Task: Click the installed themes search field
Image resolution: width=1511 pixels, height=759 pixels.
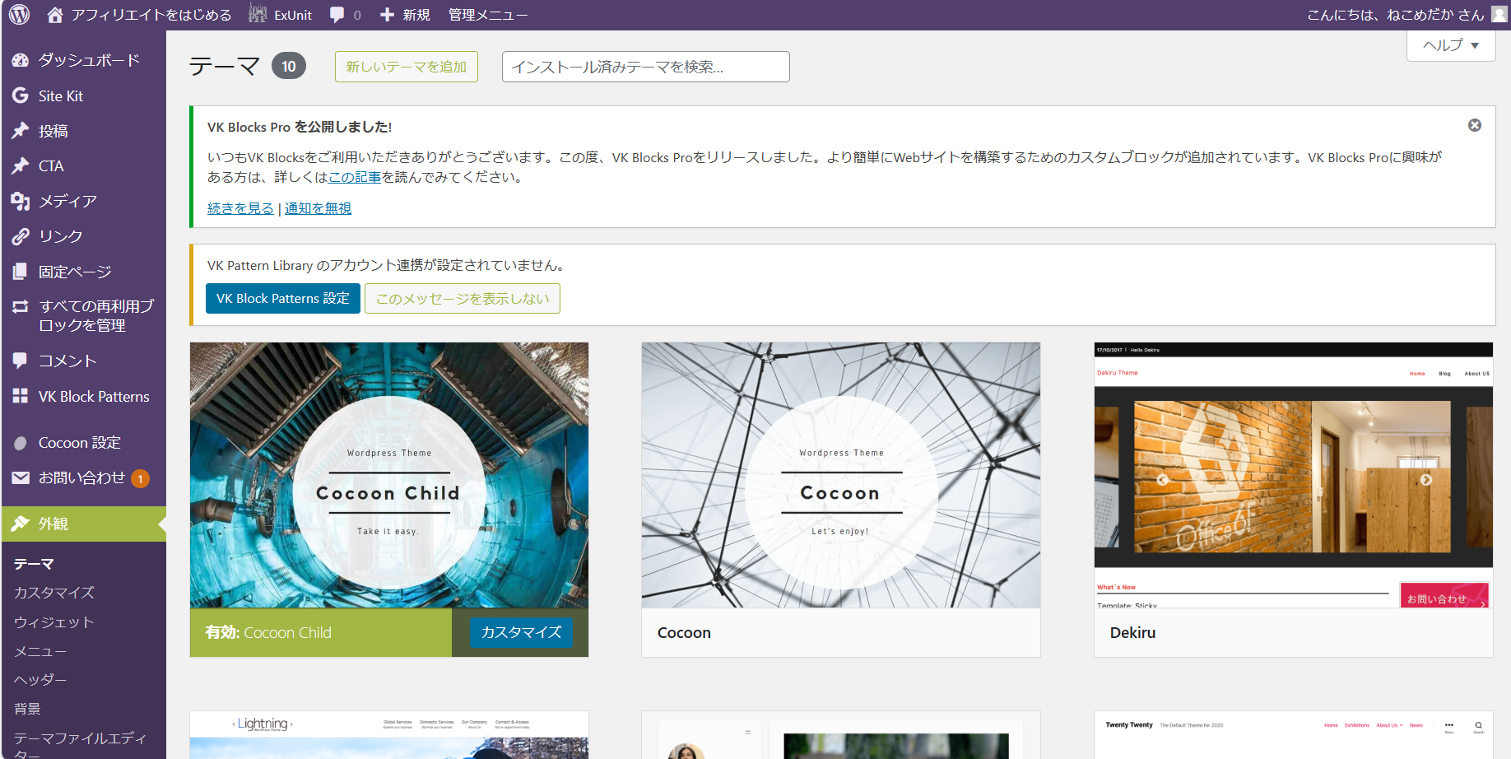Action: click(x=645, y=67)
